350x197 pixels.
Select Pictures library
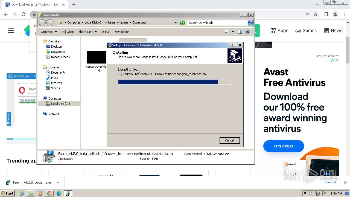click(x=56, y=83)
